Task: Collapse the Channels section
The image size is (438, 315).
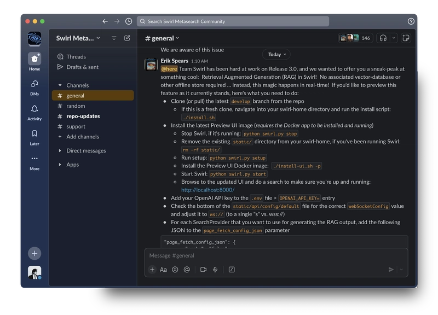Action: tap(60, 85)
